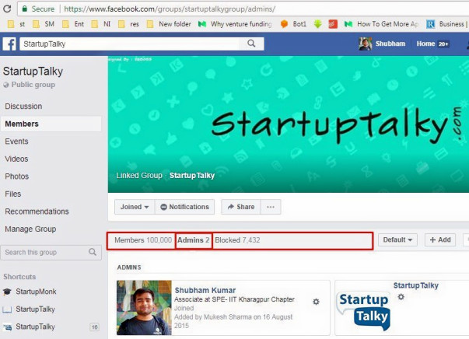The height and width of the screenshot is (339, 469).
Task: Switch to Admins 2 tab
Action: point(193,240)
